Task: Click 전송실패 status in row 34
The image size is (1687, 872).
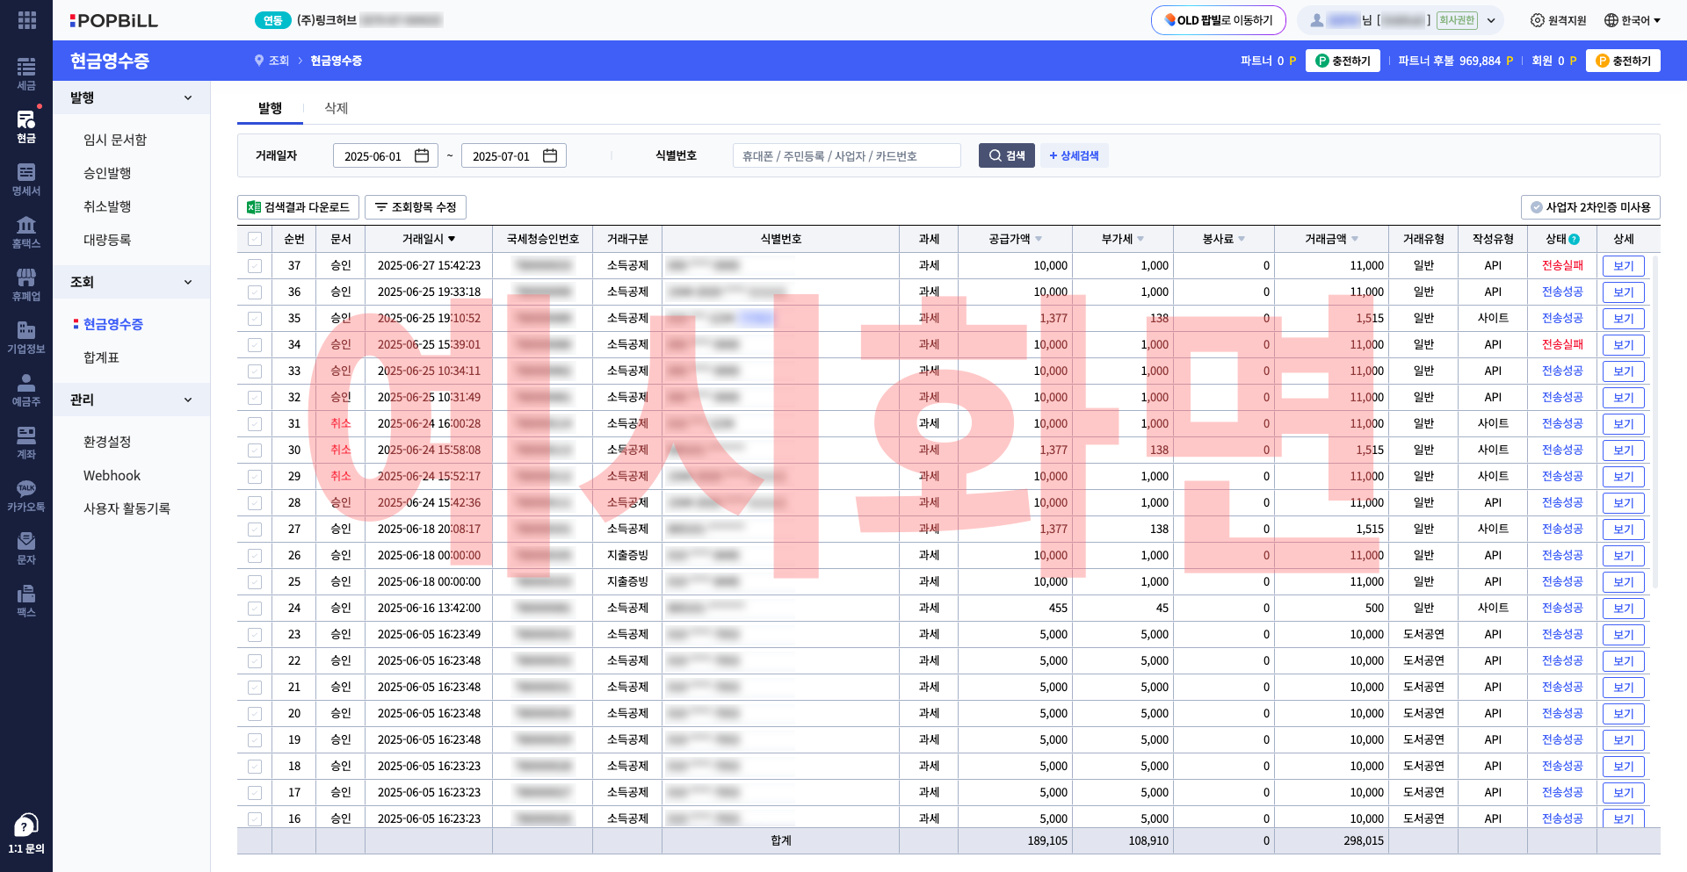Action: tap(1562, 344)
